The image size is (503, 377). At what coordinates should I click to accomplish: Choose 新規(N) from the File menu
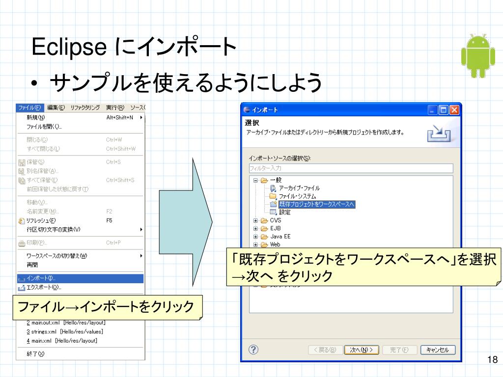80,118
